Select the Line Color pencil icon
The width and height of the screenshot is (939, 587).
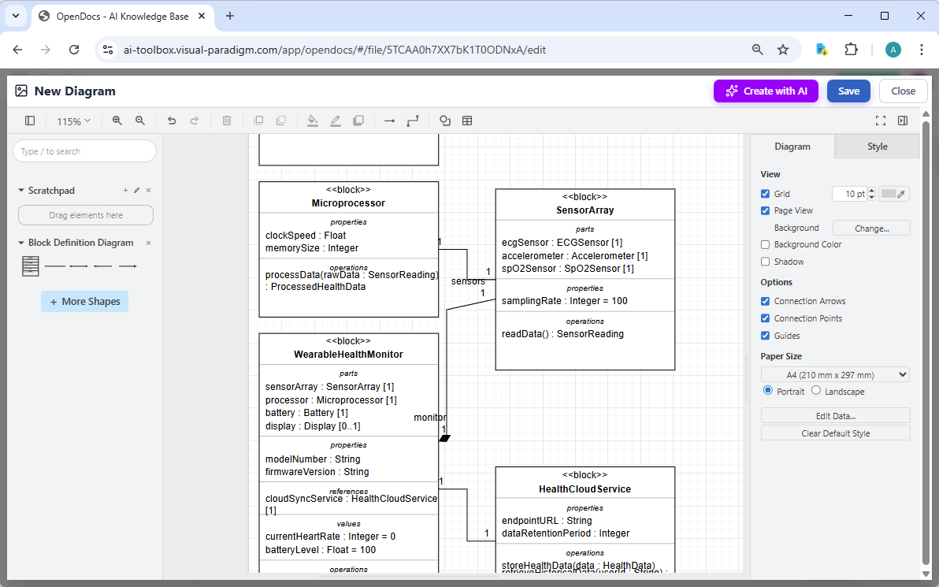click(x=335, y=121)
